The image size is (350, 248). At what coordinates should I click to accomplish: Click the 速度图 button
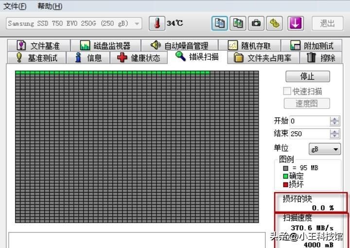[x=307, y=104]
